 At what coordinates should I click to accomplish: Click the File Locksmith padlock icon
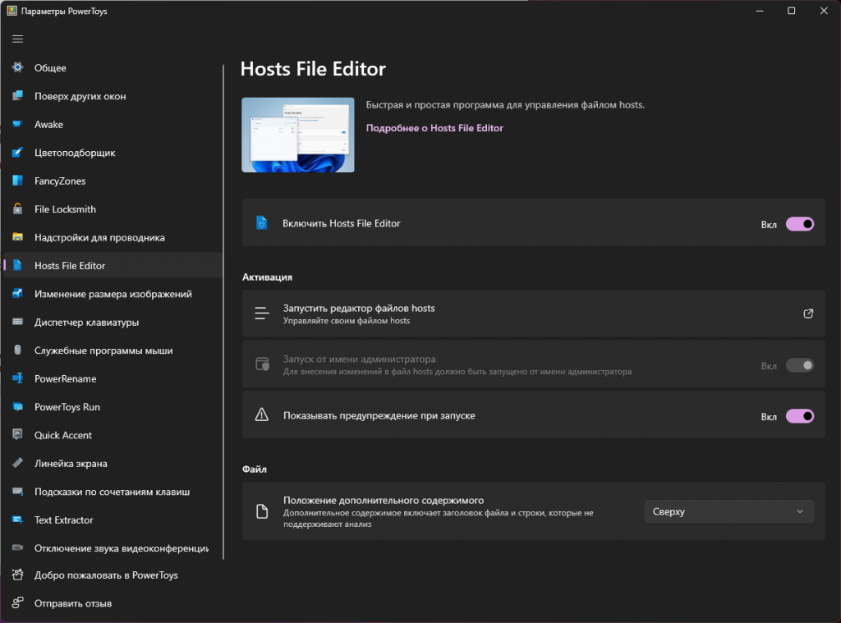coord(18,209)
